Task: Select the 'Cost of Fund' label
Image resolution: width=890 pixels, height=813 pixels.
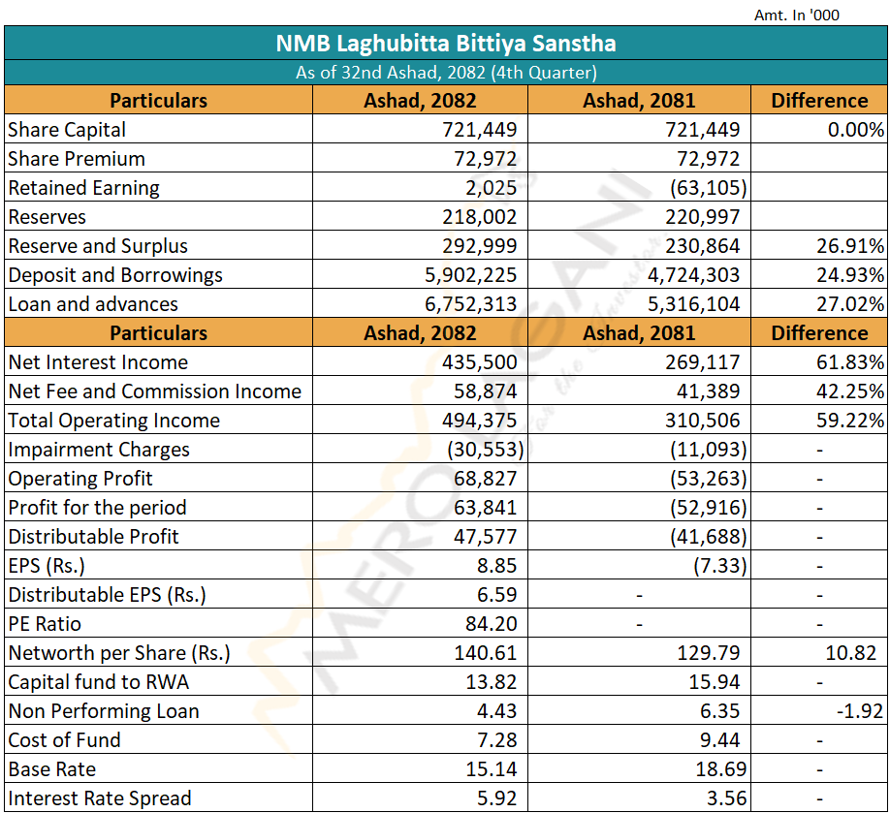Action: tap(64, 739)
